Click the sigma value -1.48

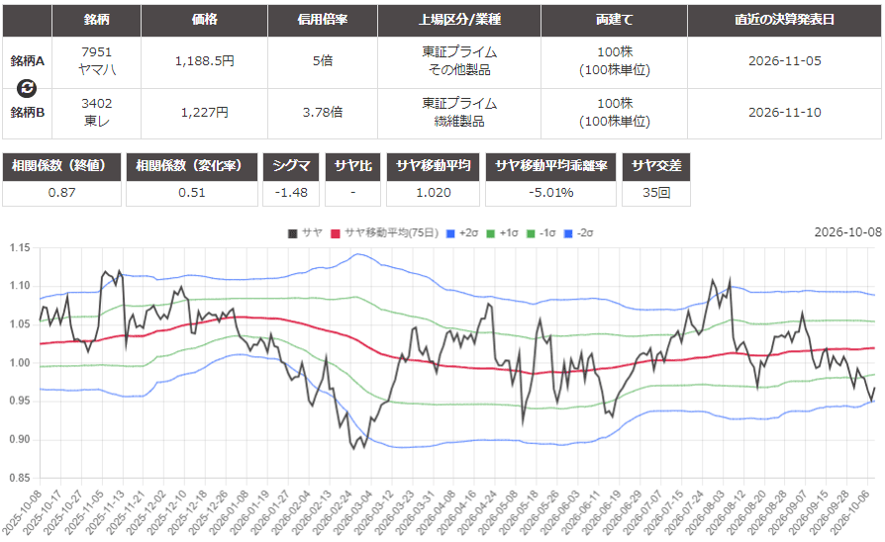point(291,193)
